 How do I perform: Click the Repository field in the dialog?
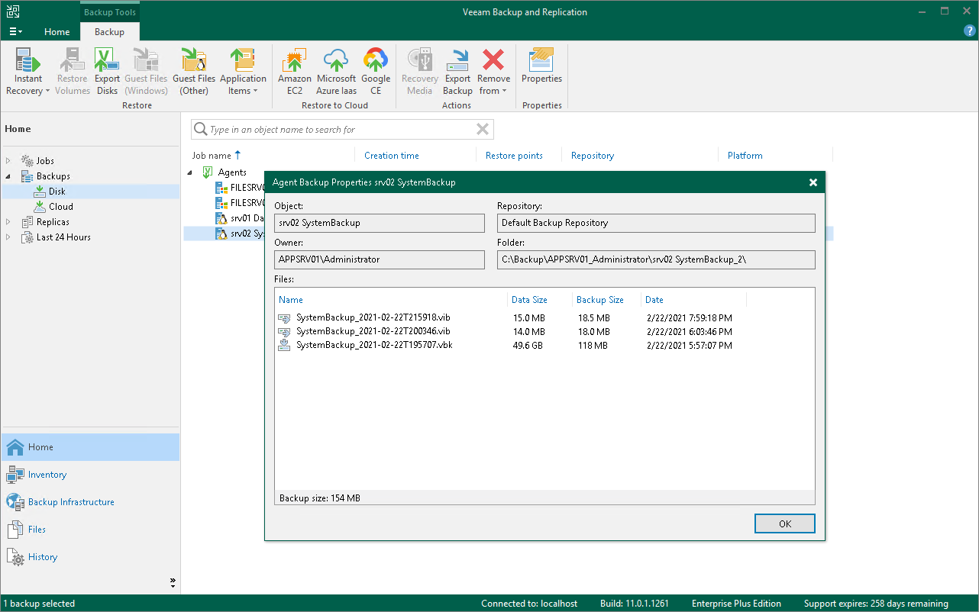click(656, 223)
